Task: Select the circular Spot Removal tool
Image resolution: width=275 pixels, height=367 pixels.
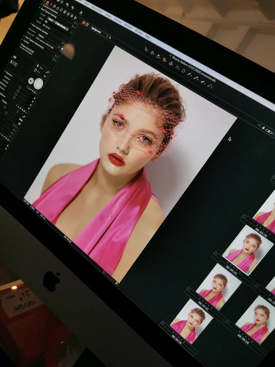Action: point(183,71)
